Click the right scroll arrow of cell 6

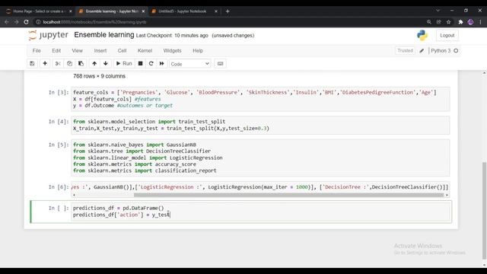pyautogui.click(x=447, y=195)
